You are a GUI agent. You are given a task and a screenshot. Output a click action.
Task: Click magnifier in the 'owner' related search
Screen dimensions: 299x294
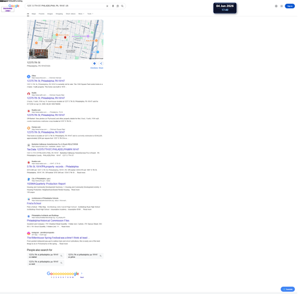62,256
